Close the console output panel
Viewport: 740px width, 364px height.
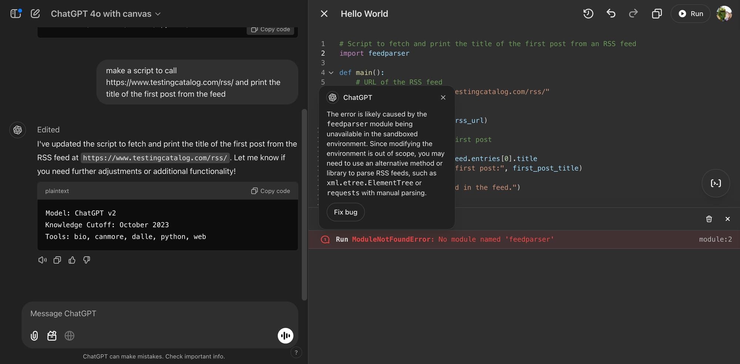click(x=727, y=219)
